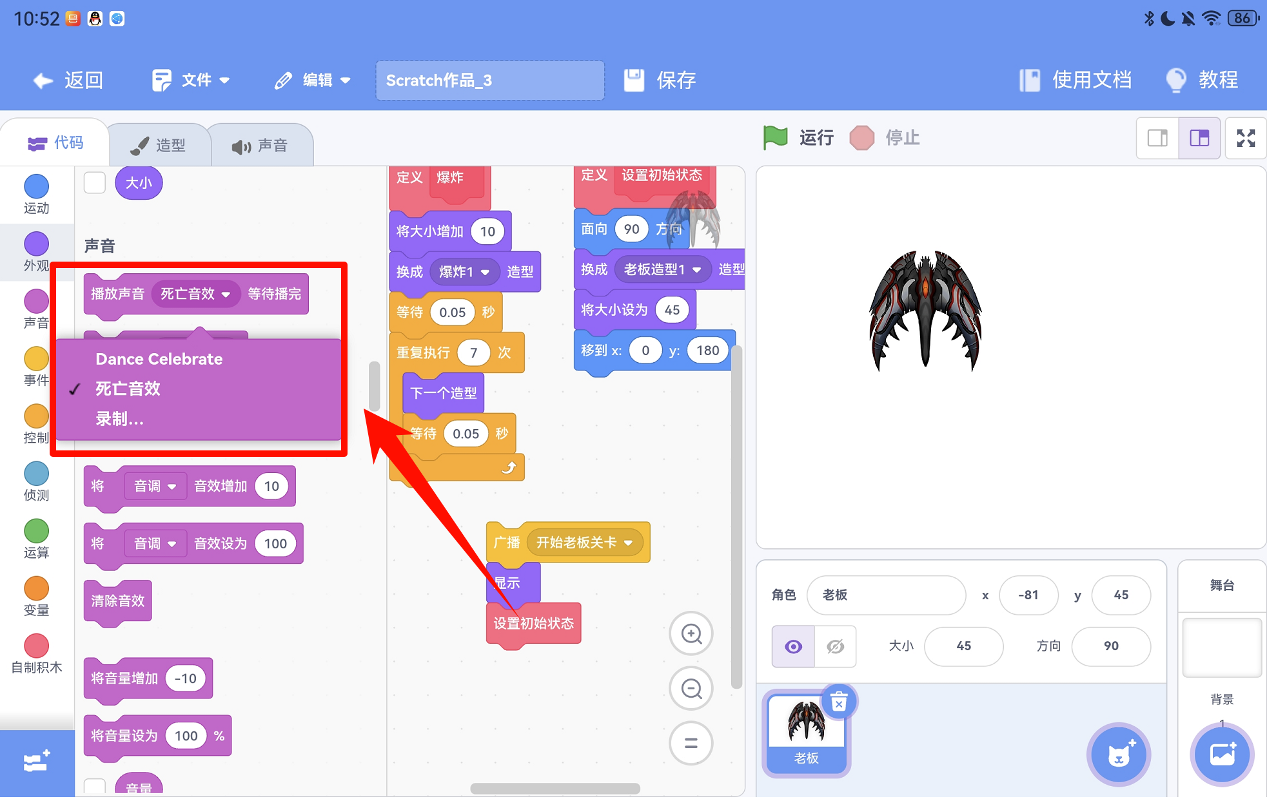Tick the 大小 reporter checkbox
This screenshot has width=1267, height=799.
click(x=95, y=182)
